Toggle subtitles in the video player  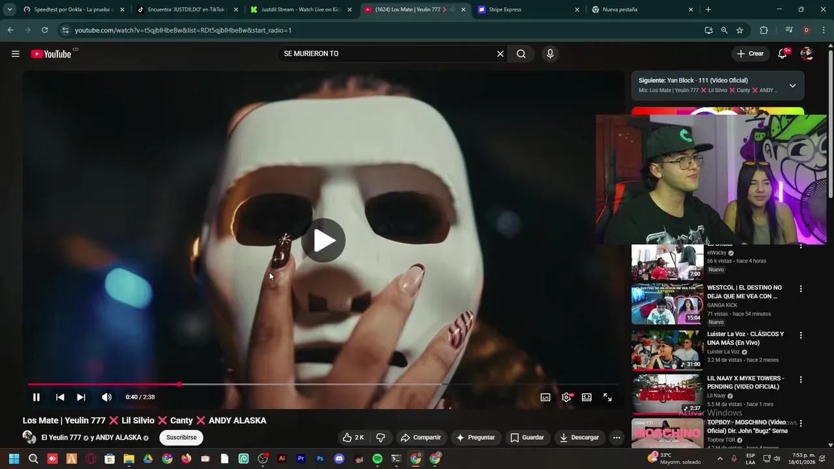tap(545, 397)
